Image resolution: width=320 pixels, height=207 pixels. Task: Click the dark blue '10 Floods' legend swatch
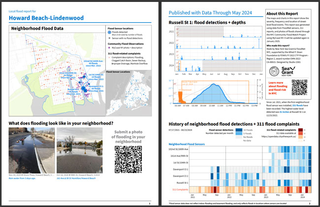[239, 130]
